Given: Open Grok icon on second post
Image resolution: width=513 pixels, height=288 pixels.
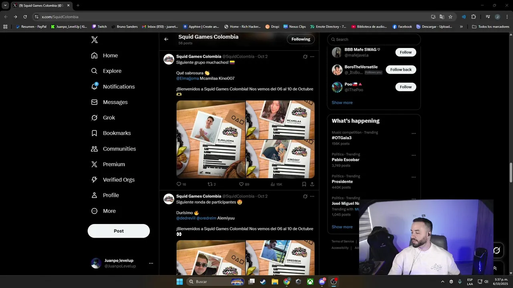Looking at the screenshot, I should click(305, 196).
